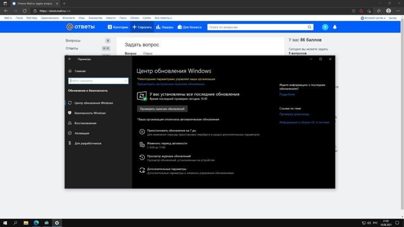Open Категории in the Ответы header
This screenshot has height=227, width=404.
click(x=118, y=27)
